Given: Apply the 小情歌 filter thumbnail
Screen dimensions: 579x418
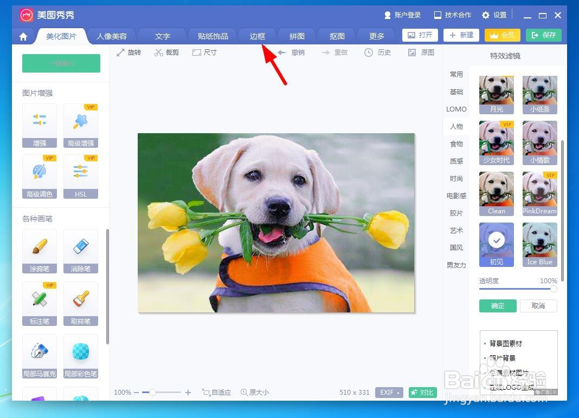Looking at the screenshot, I should tap(540, 143).
